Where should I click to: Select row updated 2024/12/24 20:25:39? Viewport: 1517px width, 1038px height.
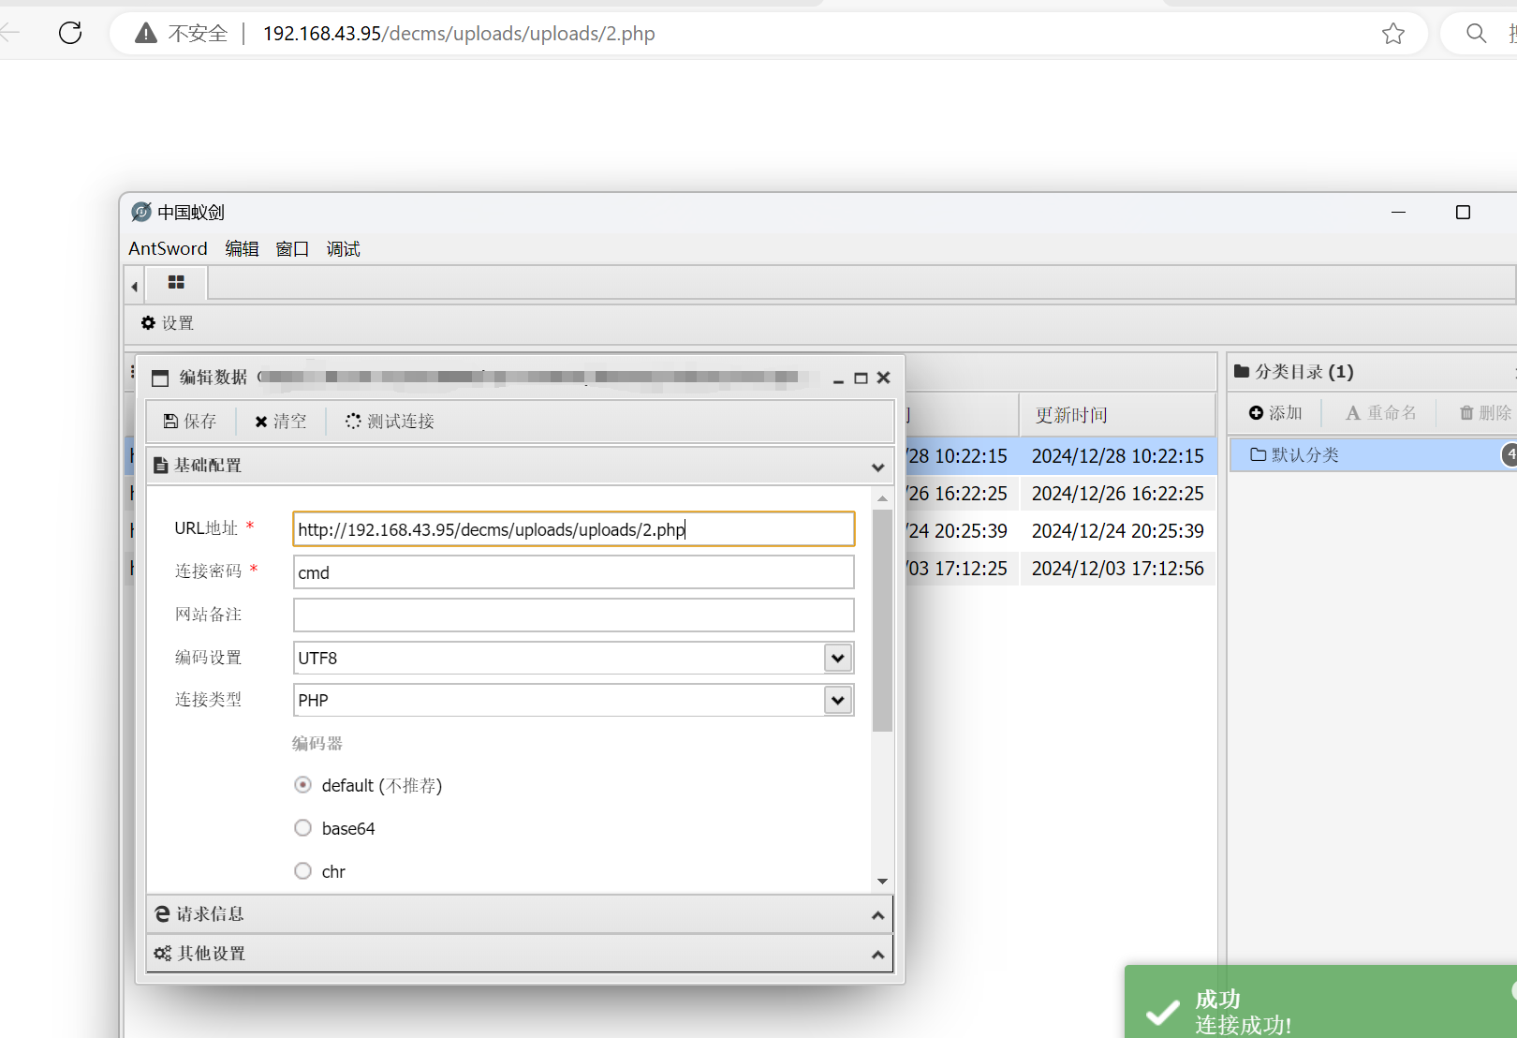coord(1118,531)
